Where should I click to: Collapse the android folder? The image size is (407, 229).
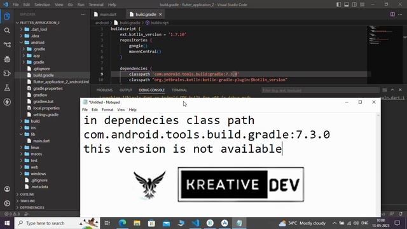38,43
